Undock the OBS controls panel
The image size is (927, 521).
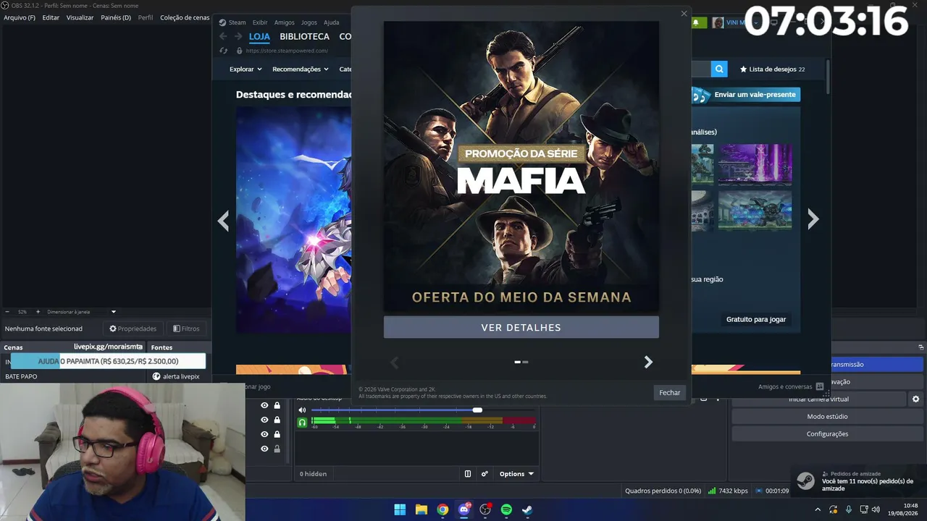click(x=921, y=347)
